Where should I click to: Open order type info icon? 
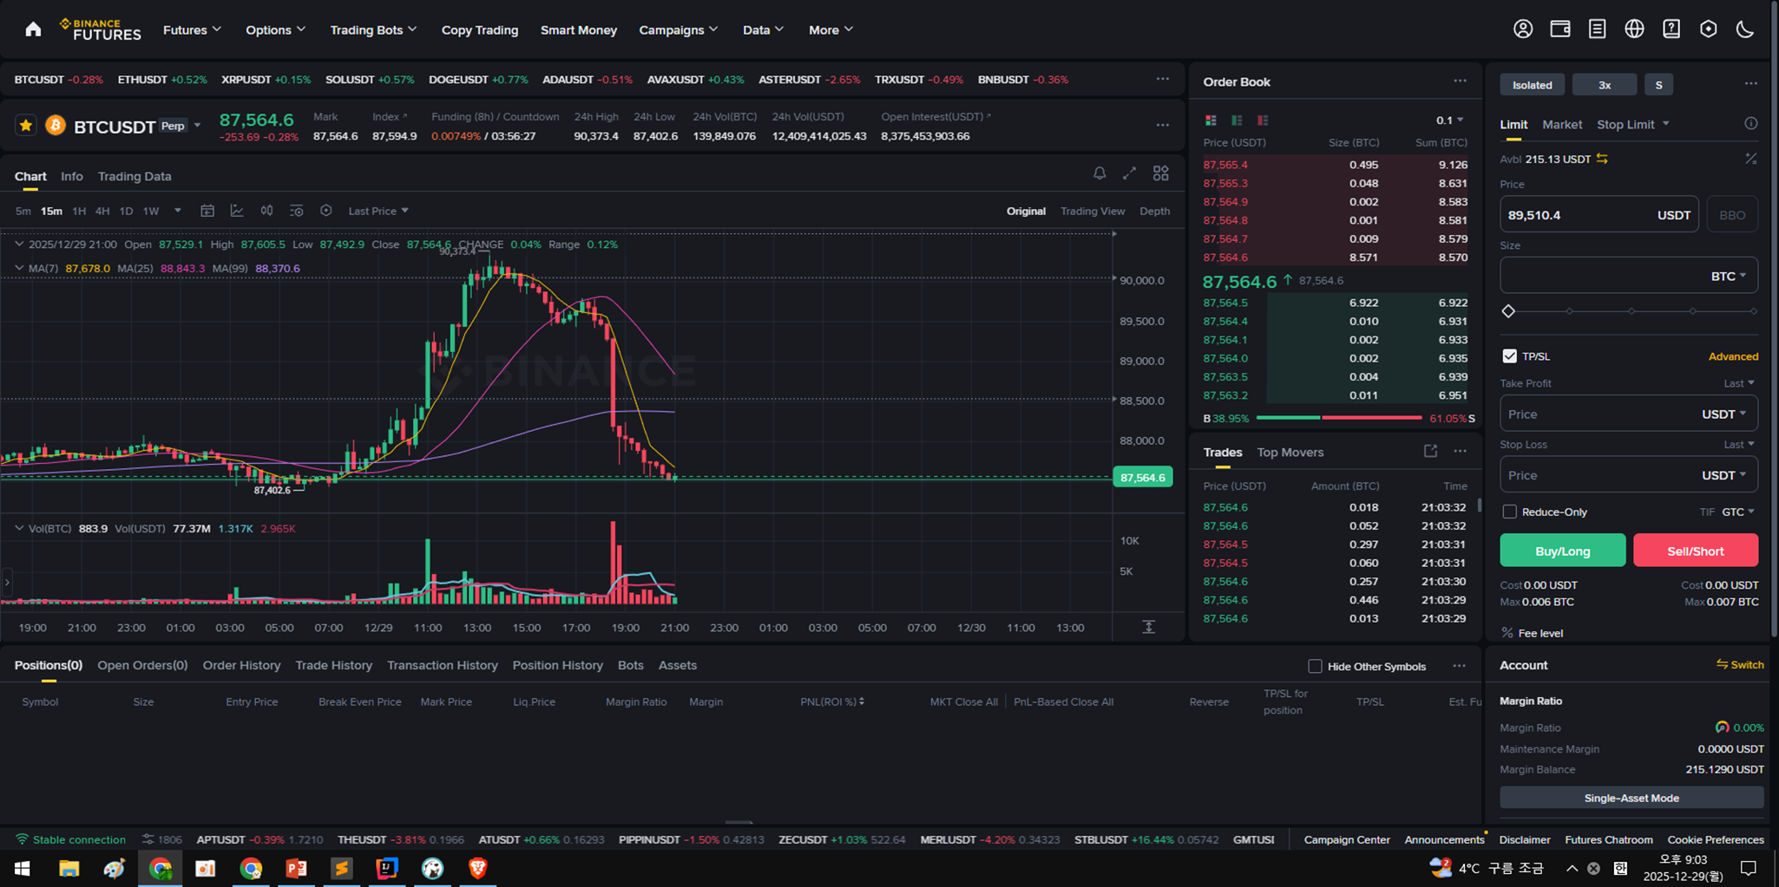(1751, 124)
